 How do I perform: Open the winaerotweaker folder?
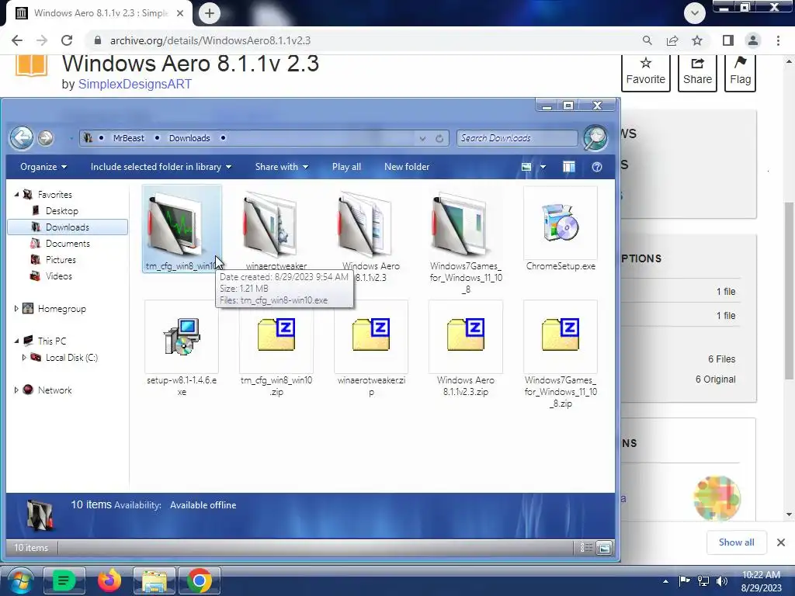click(x=276, y=229)
